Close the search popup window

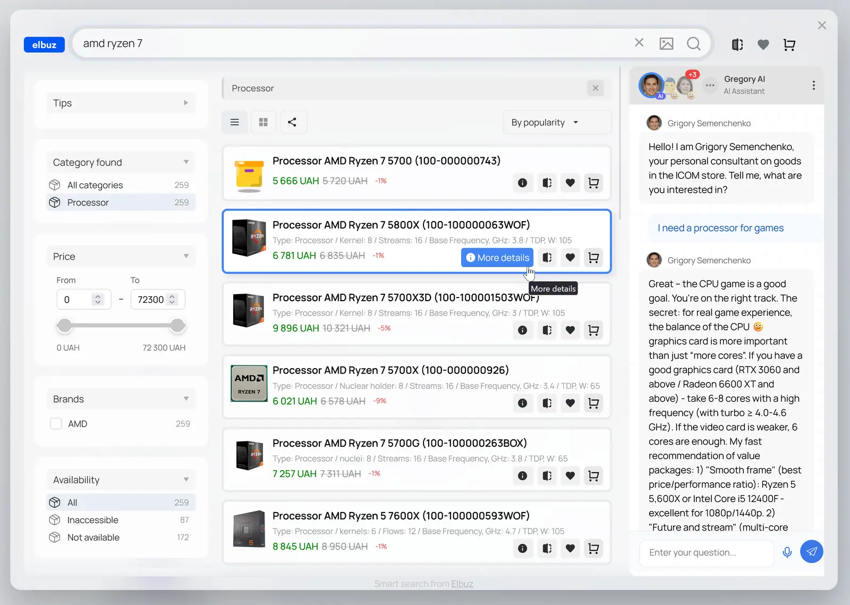pyautogui.click(x=822, y=25)
